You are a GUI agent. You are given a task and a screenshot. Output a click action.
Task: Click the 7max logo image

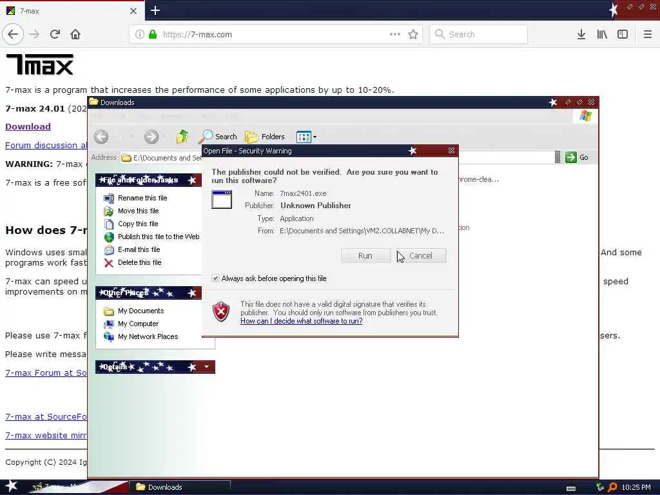[40, 64]
